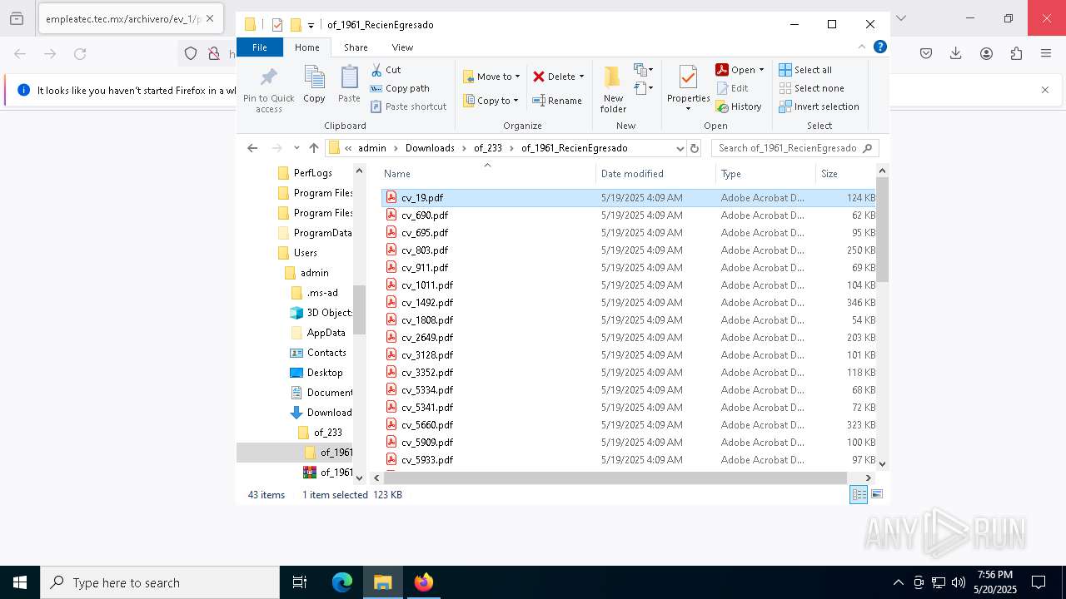This screenshot has height=599, width=1066.
Task: Sort by Date modified column header
Action: click(x=655, y=174)
